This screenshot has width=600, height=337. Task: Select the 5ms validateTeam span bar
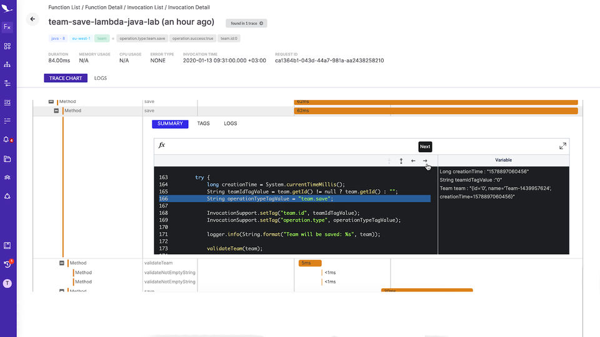[x=310, y=263]
